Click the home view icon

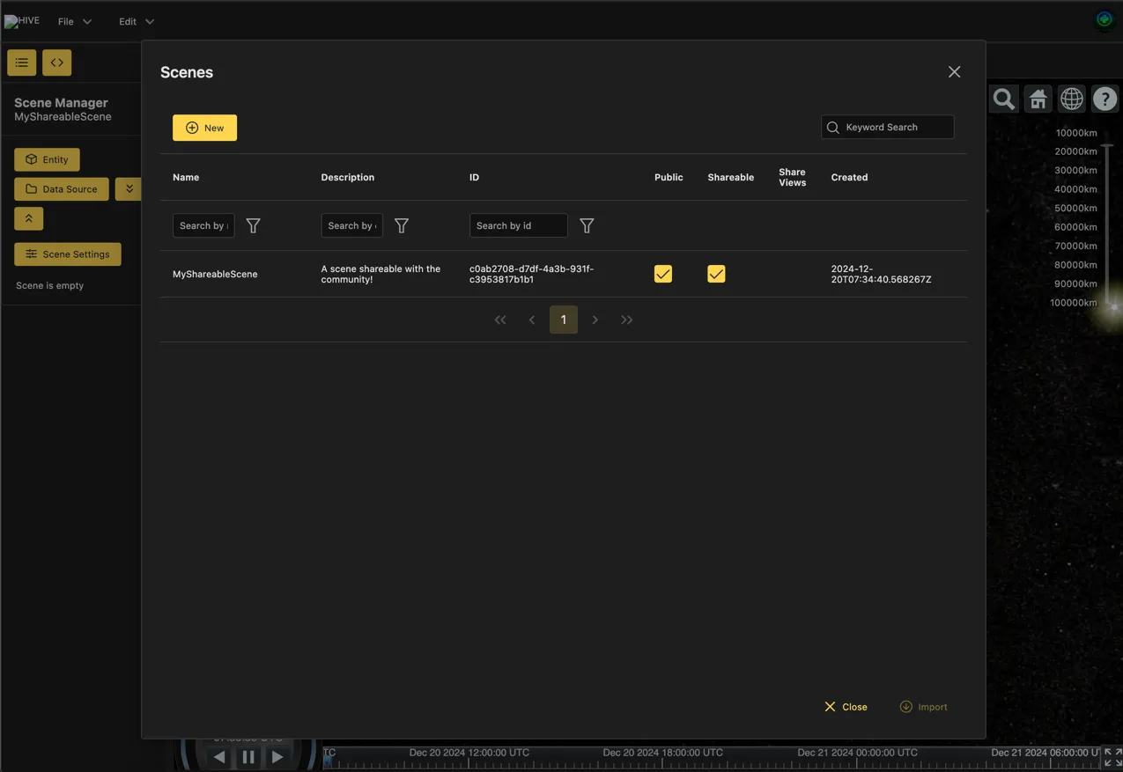[1037, 98]
